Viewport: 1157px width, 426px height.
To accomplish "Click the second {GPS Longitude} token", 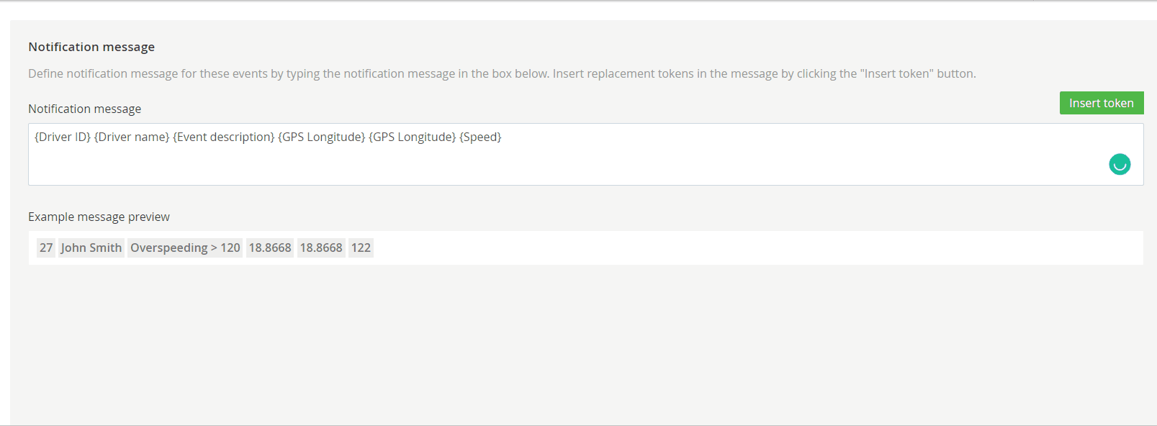I will pyautogui.click(x=413, y=137).
